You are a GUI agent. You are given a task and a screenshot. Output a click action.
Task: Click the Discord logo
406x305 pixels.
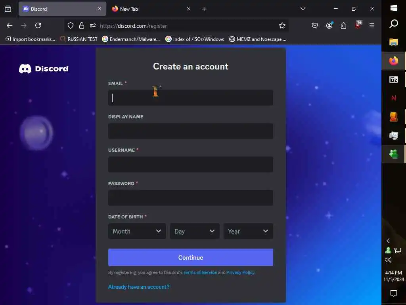pyautogui.click(x=44, y=69)
